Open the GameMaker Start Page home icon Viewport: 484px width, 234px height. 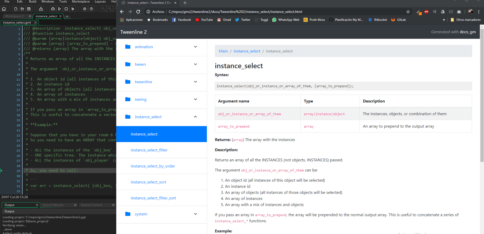coord(4,9)
